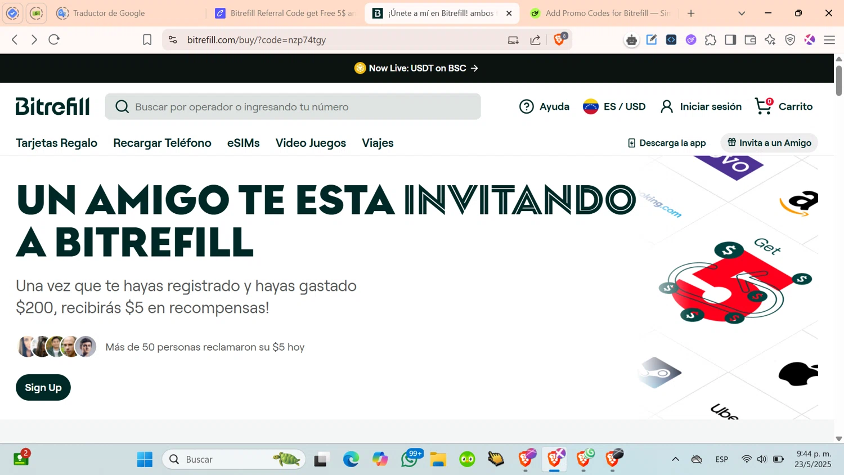Switch ESP keyboard language indicator
Viewport: 844px width, 475px height.
point(722,459)
